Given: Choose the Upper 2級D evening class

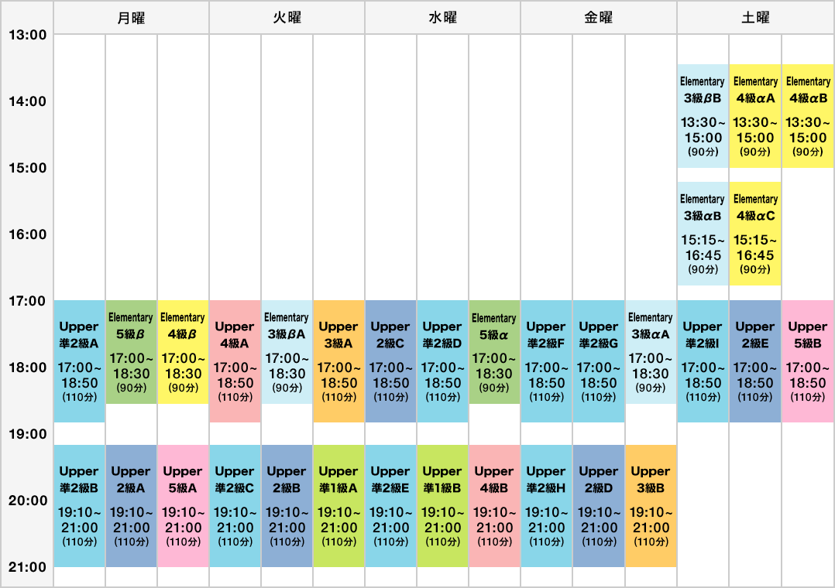Looking at the screenshot, I should pyautogui.click(x=599, y=506).
